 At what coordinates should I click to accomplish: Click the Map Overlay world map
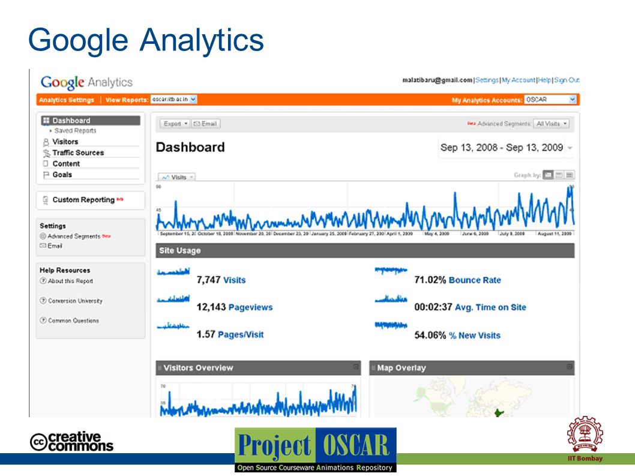(472, 397)
